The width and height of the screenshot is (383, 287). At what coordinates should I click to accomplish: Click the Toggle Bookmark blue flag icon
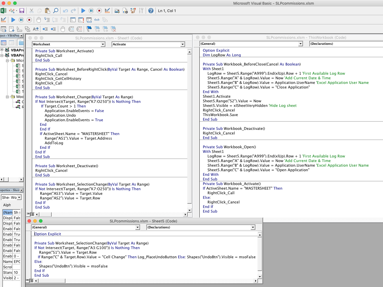89,29
